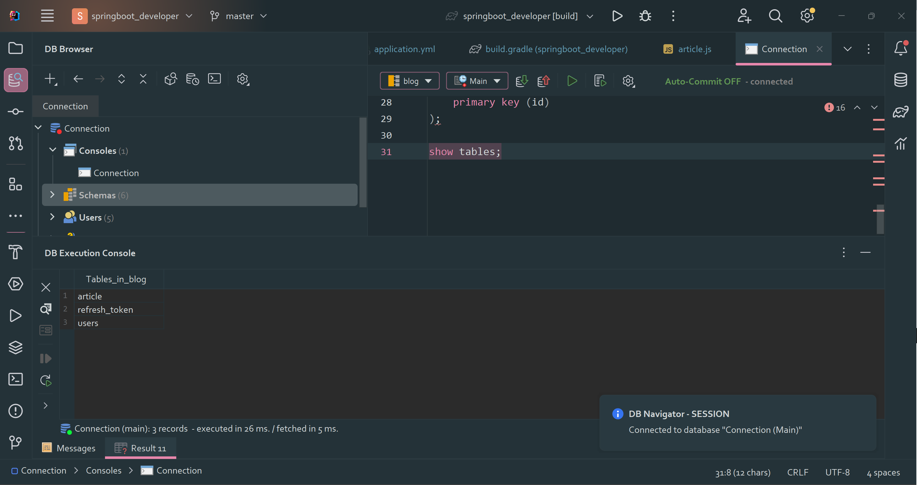Click Consoles in the breadcrumb bar

click(104, 470)
